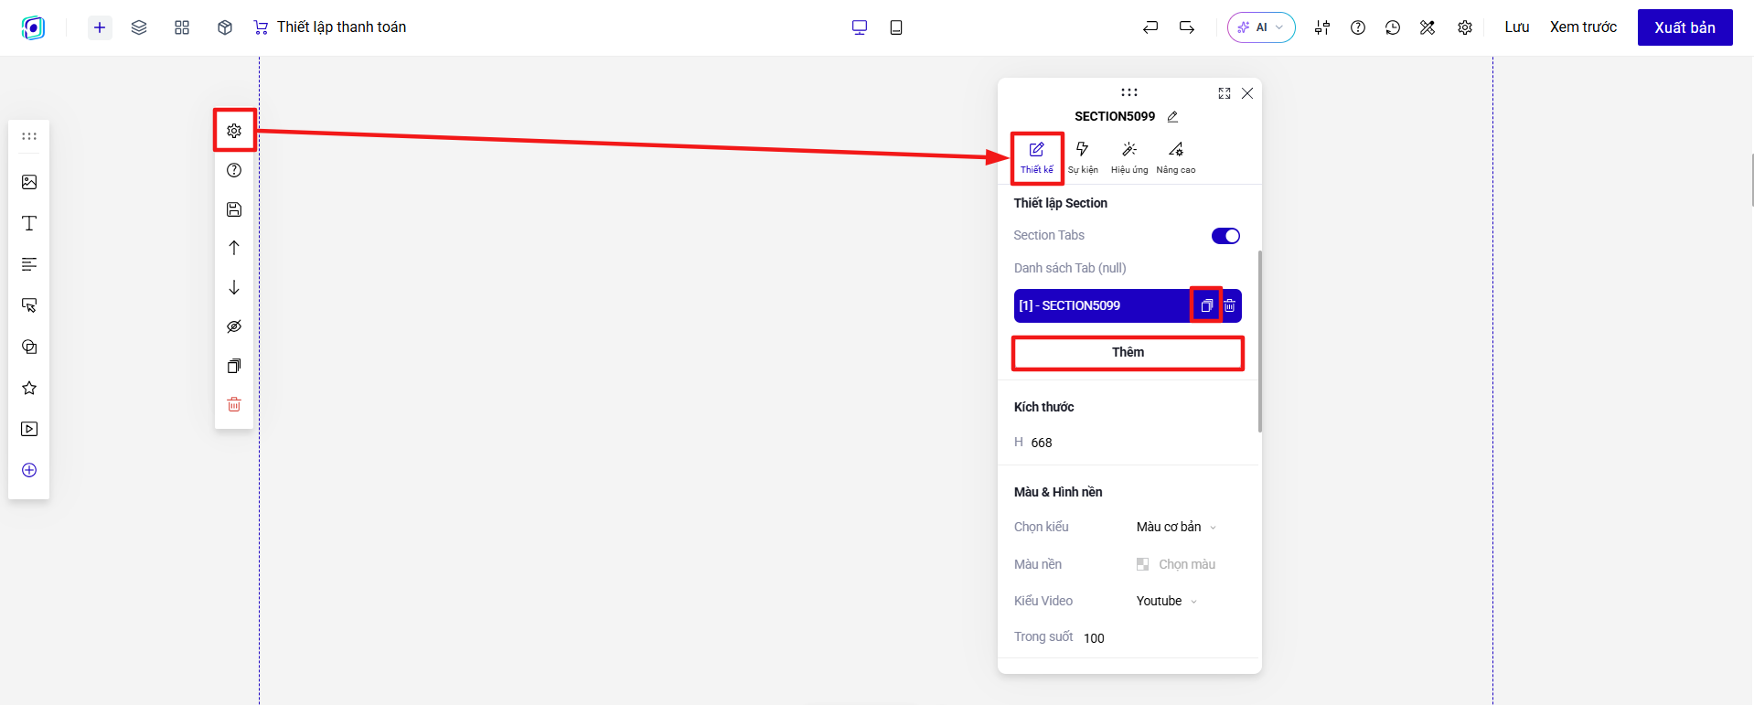Select the button element tool
Viewport: 1754px width, 705px height.
click(x=29, y=305)
